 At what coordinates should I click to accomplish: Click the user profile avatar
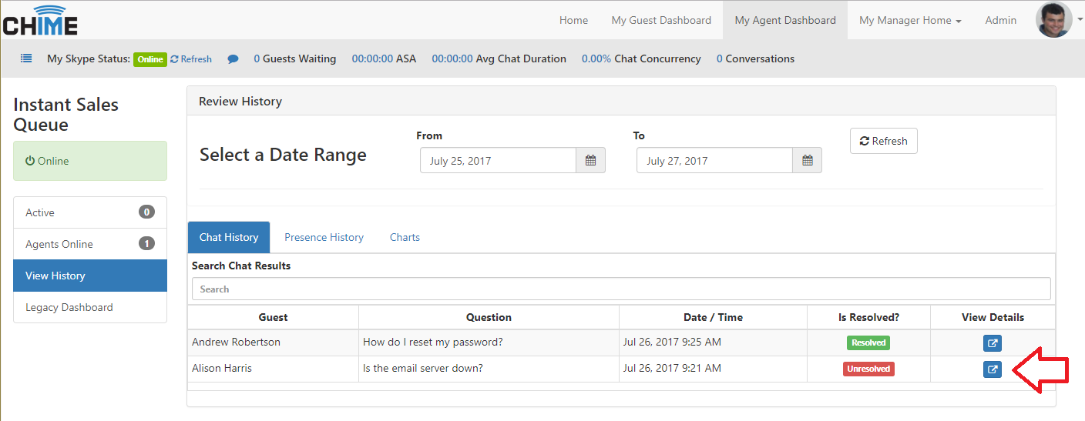1054,20
